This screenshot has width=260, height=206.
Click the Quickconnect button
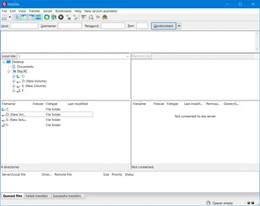(x=163, y=26)
